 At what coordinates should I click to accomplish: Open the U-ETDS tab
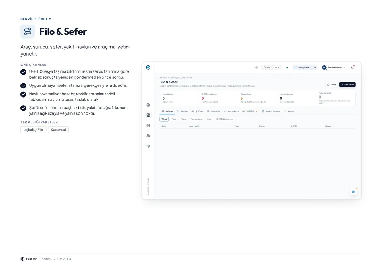tap(250, 111)
